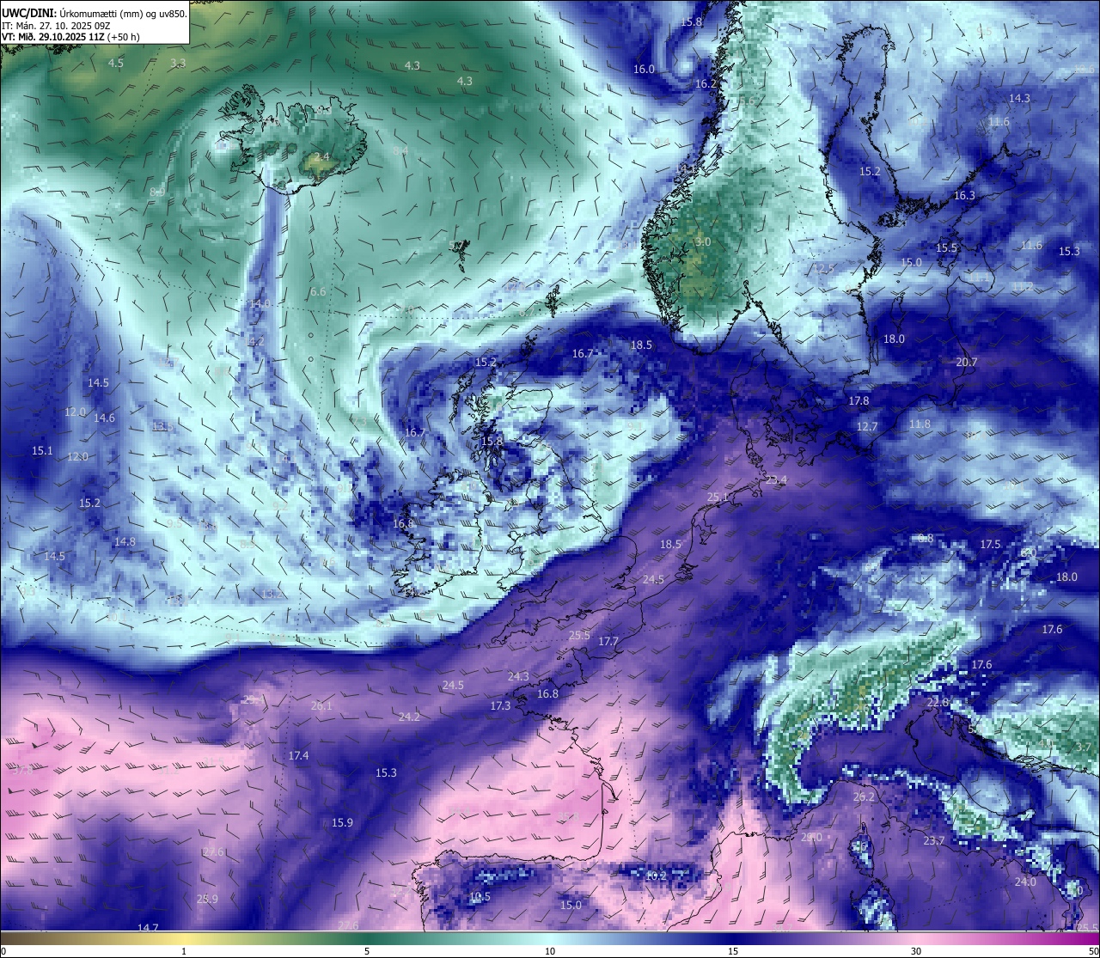Click the 8.9 value west of Iceland
The height and width of the screenshot is (958, 1100).
point(157,192)
